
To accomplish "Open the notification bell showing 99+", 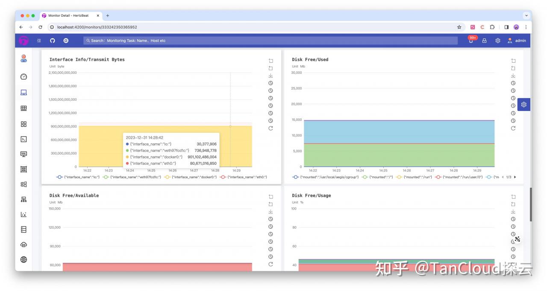I will (x=471, y=41).
